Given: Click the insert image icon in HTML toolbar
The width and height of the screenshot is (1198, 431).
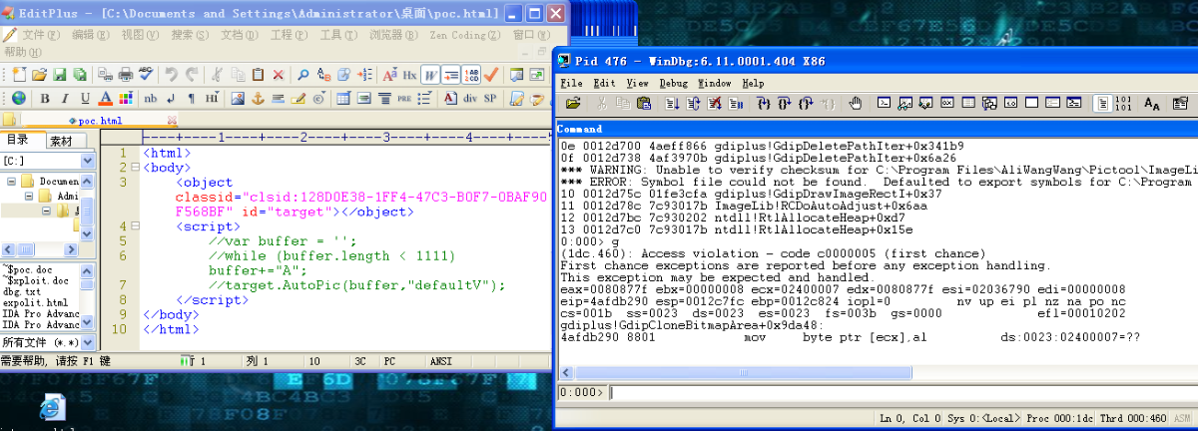Looking at the screenshot, I should 237,98.
